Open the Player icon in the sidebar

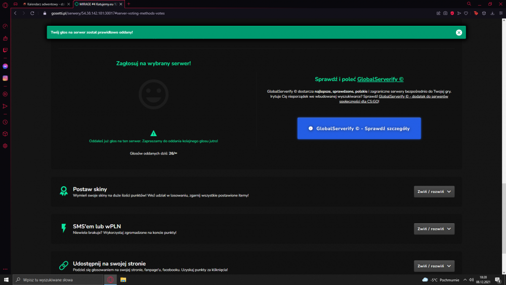[x=5, y=94]
